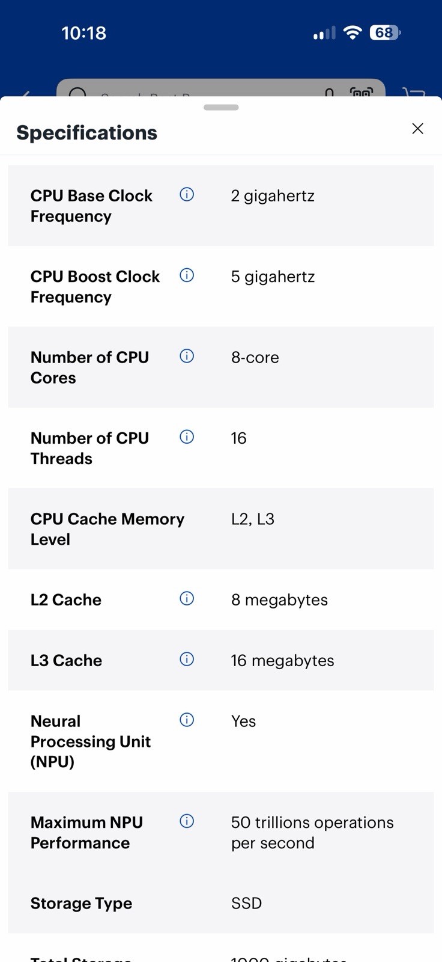Tap the Storage Type label

coord(81,903)
